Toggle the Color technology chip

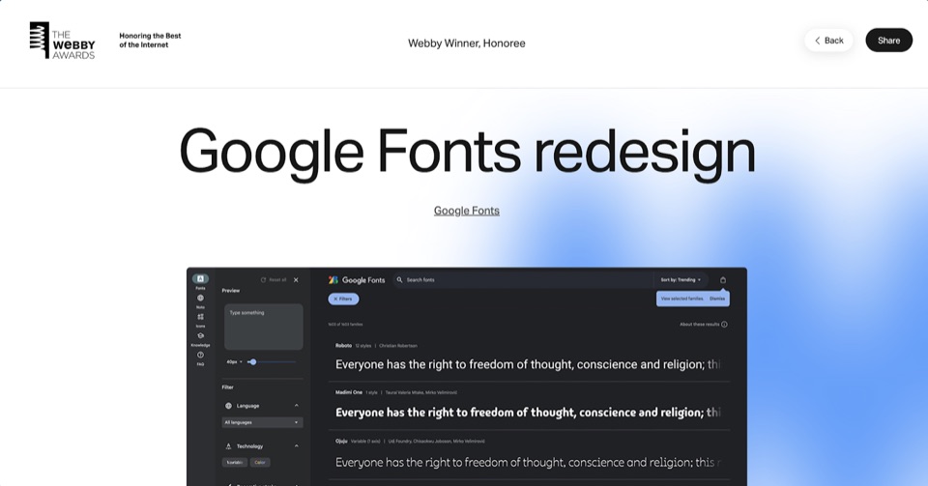pyautogui.click(x=260, y=463)
